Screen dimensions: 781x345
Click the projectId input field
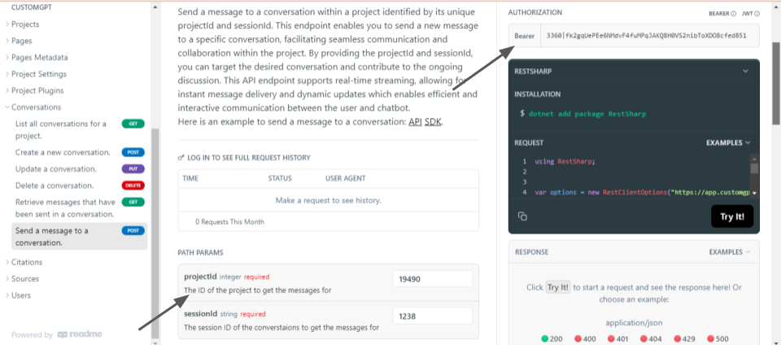(x=432, y=279)
